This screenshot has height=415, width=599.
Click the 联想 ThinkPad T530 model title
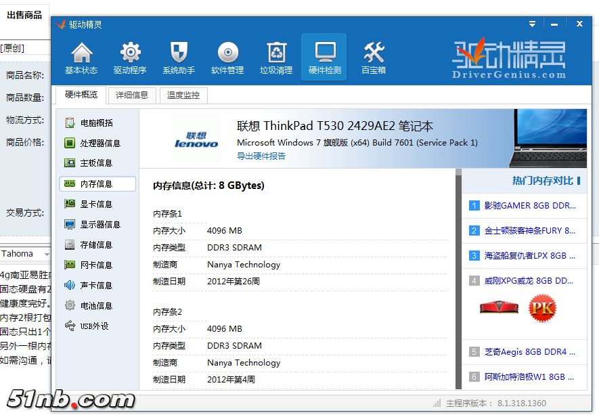pyautogui.click(x=334, y=126)
